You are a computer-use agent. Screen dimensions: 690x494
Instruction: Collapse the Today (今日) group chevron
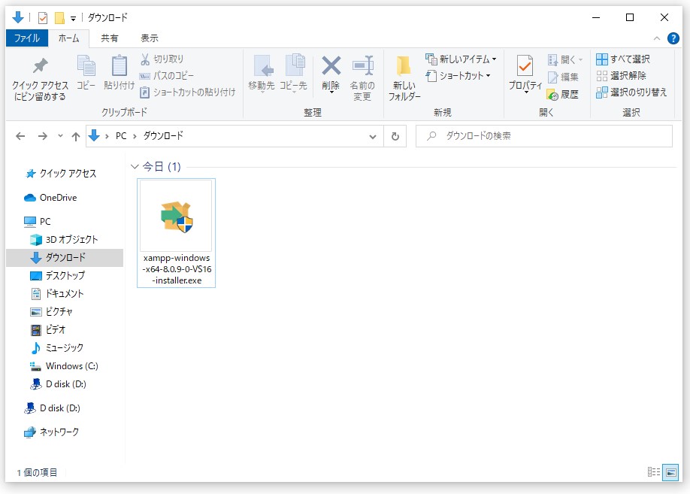coord(135,167)
